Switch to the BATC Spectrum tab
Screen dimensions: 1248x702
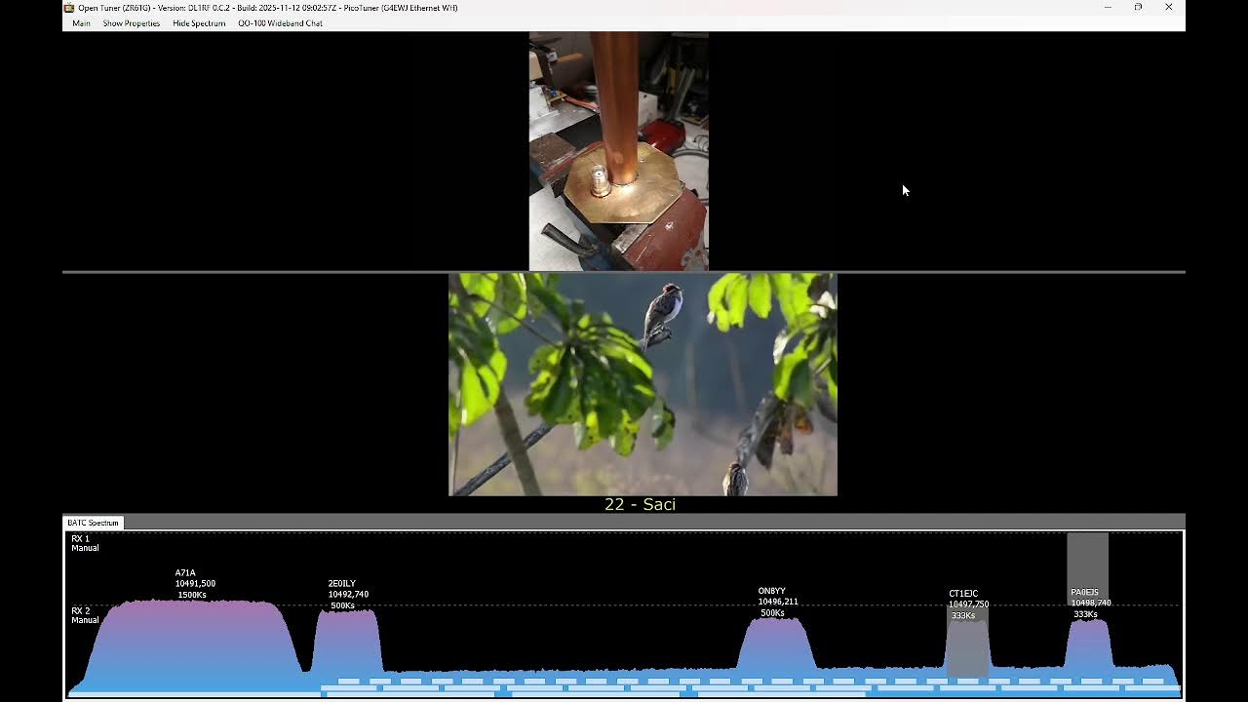coord(93,523)
